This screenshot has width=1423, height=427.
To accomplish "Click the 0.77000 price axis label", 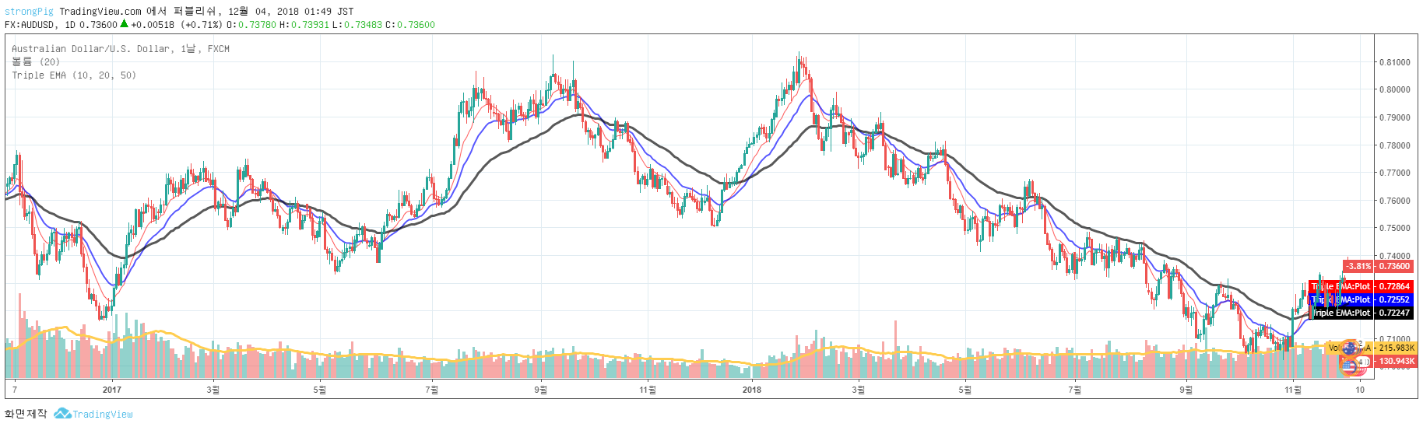I will click(1394, 173).
